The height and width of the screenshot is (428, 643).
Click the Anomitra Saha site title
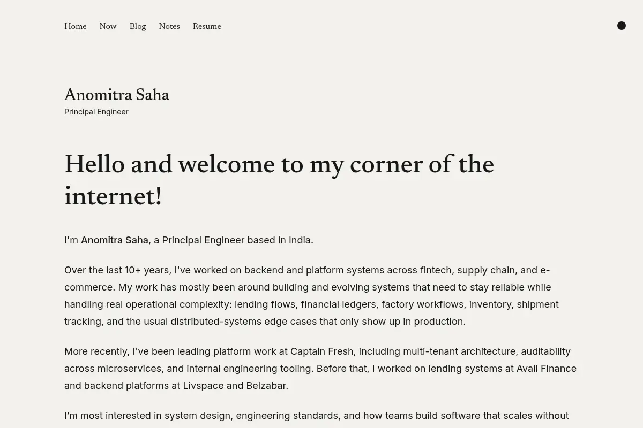[117, 95]
